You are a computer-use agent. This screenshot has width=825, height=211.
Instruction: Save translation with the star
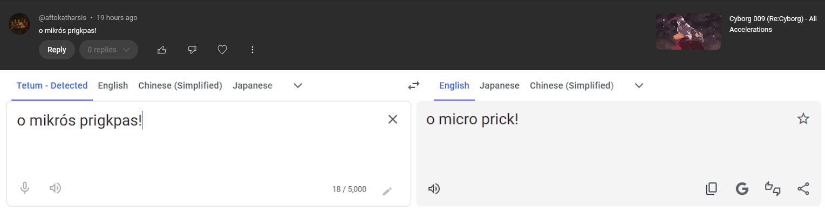(803, 119)
